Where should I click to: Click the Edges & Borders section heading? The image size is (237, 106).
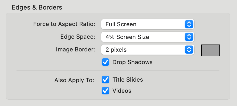pyautogui.click(x=37, y=7)
